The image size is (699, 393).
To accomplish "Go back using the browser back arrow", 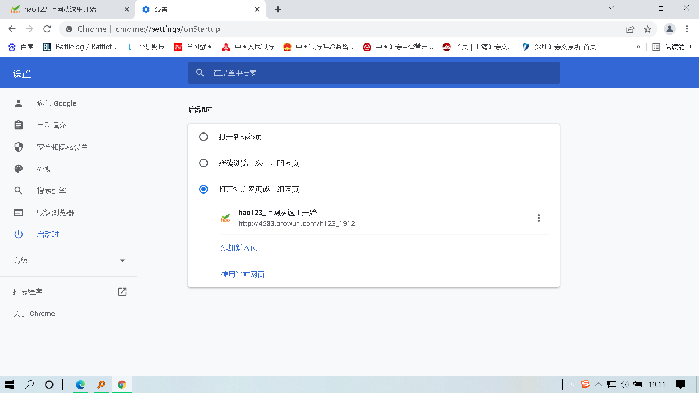I will [12, 29].
